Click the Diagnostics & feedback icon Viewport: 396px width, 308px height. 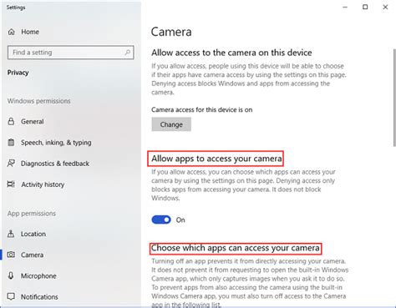[11, 164]
